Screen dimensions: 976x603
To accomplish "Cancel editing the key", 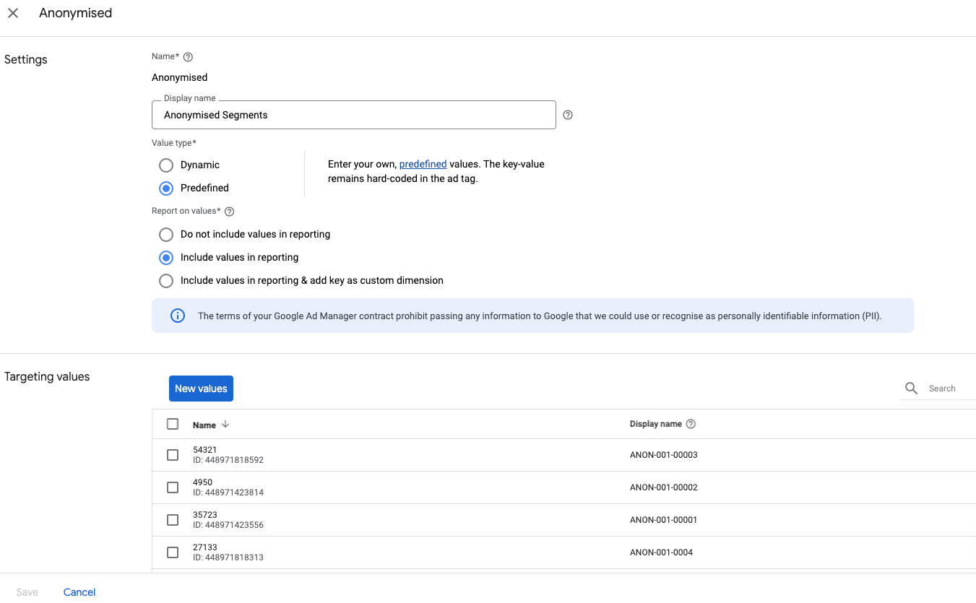I will [79, 591].
